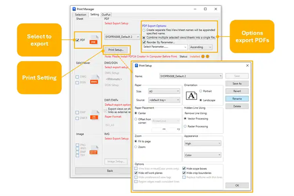This screenshot has width=294, height=196.
Task: Expand the Ascending sort order dropdown
Action: [x=201, y=47]
